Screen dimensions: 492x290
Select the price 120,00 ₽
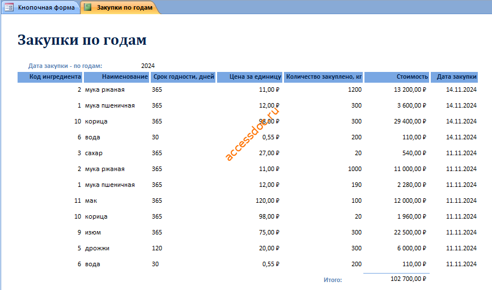(x=268, y=201)
